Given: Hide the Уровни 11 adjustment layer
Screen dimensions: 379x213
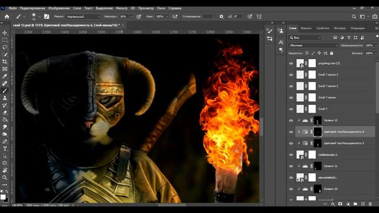Looking at the screenshot, I should tap(291, 166).
